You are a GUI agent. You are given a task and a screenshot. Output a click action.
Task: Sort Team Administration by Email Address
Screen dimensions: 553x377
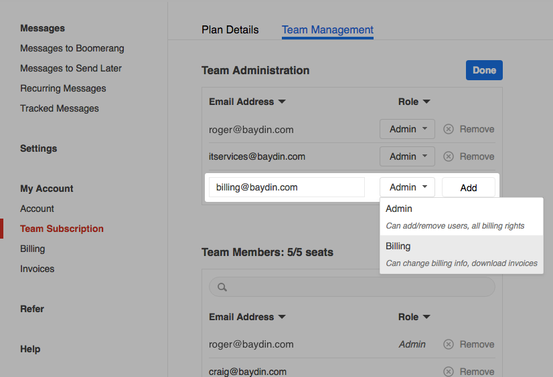(x=247, y=102)
